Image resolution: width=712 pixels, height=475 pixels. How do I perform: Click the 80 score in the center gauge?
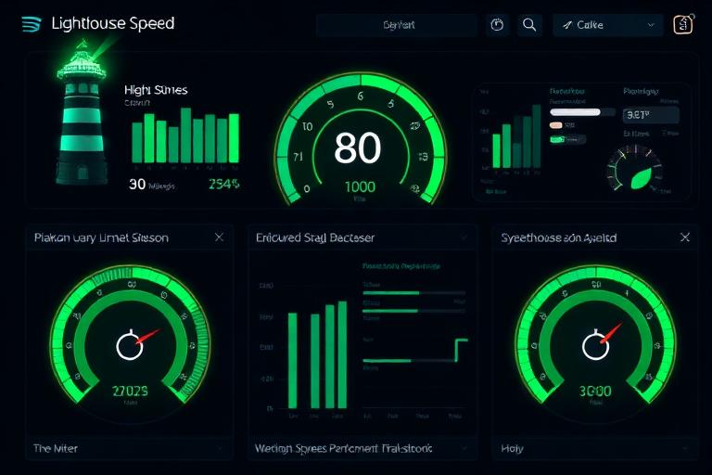click(x=357, y=148)
